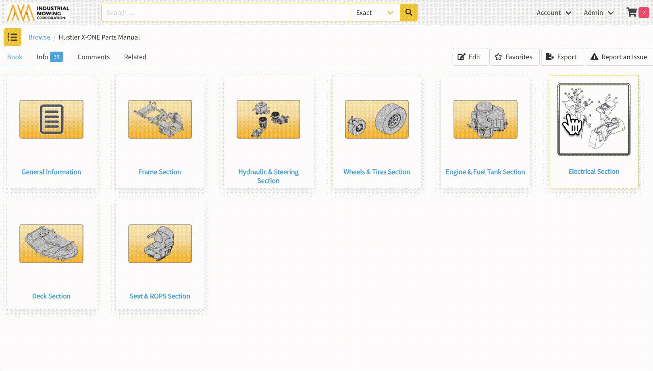Viewport: 653px width, 371px height.
Task: Click into the Search input field
Action: [226, 13]
